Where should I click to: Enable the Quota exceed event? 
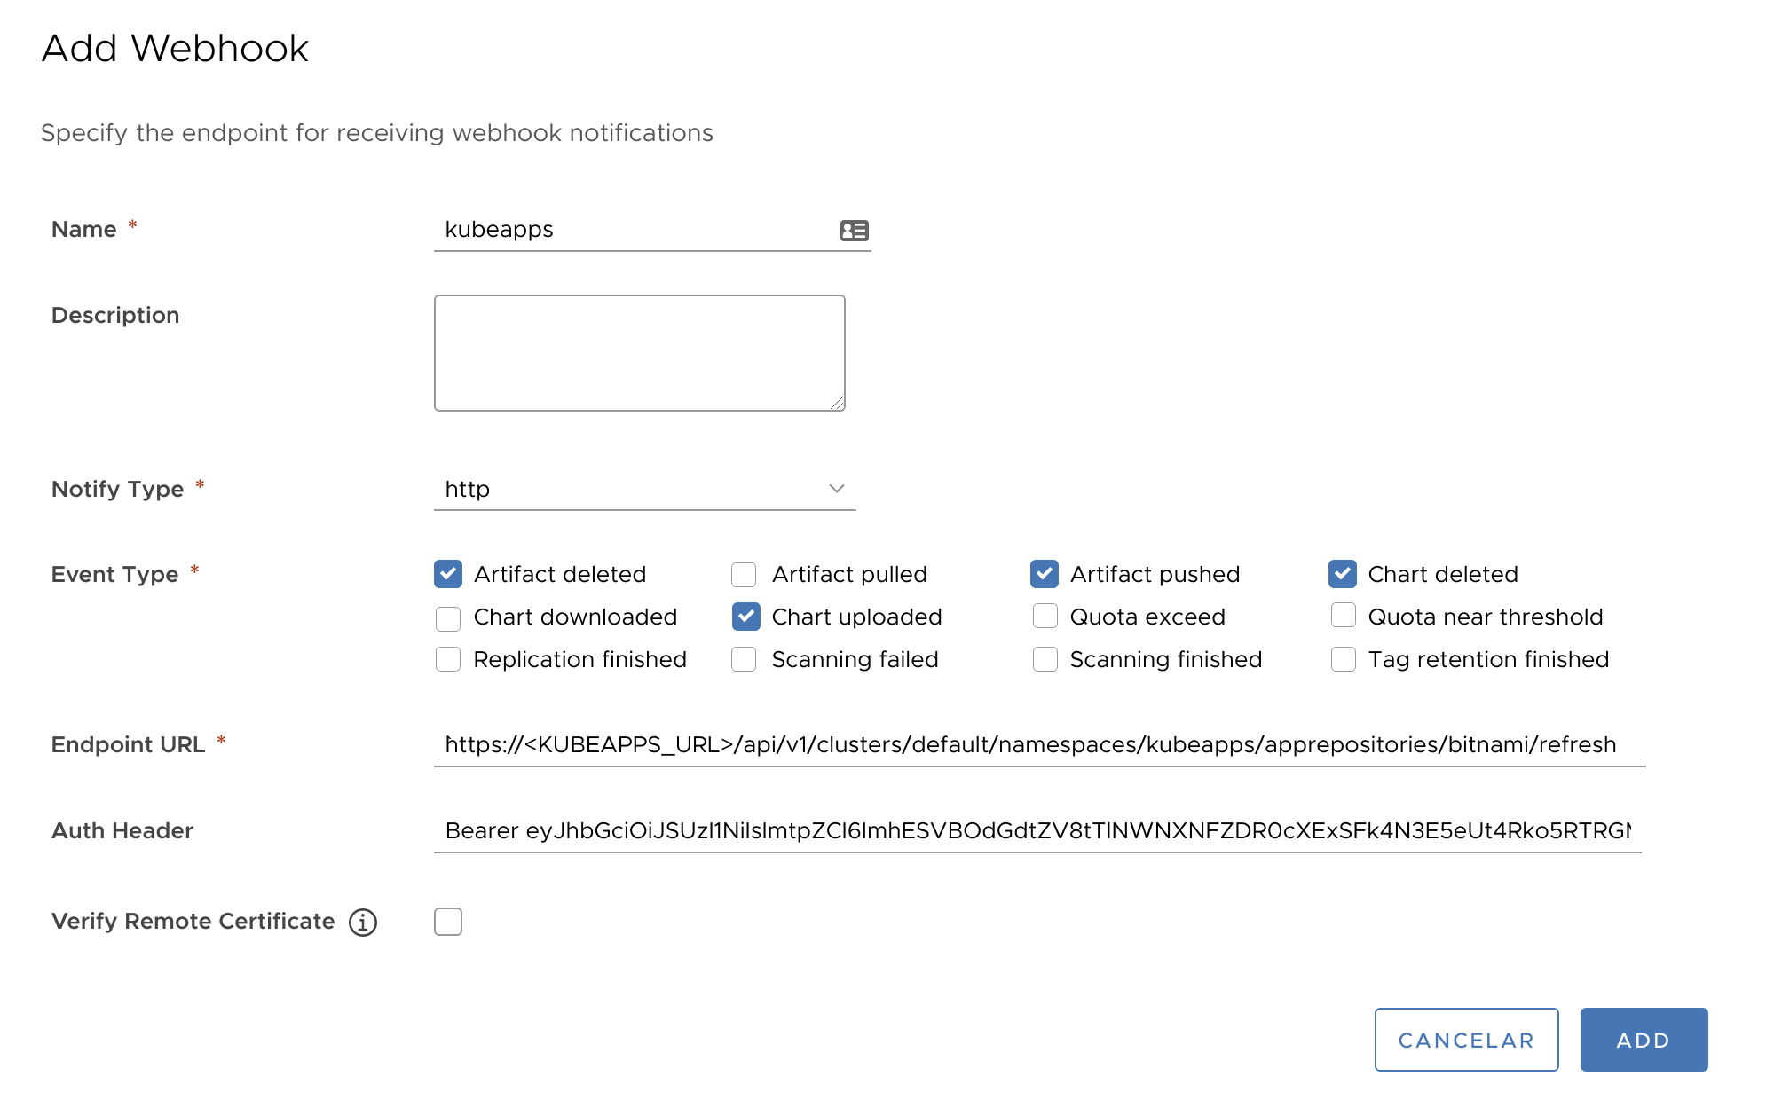pyautogui.click(x=1045, y=617)
